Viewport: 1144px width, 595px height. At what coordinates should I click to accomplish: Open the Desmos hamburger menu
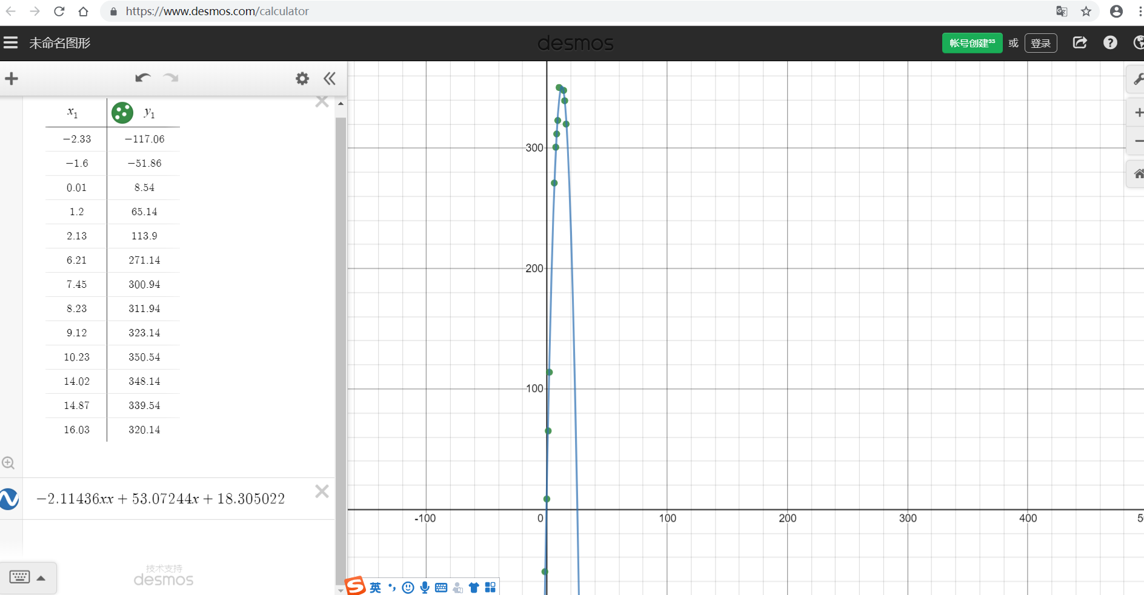click(11, 42)
